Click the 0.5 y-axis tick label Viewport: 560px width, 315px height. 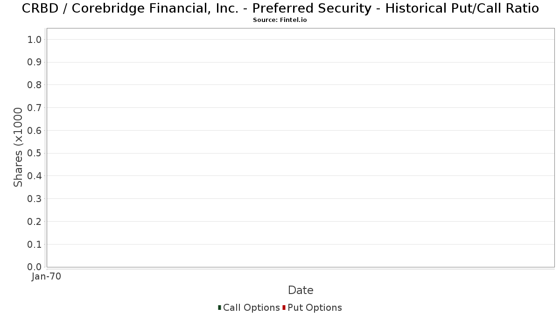tap(35, 154)
